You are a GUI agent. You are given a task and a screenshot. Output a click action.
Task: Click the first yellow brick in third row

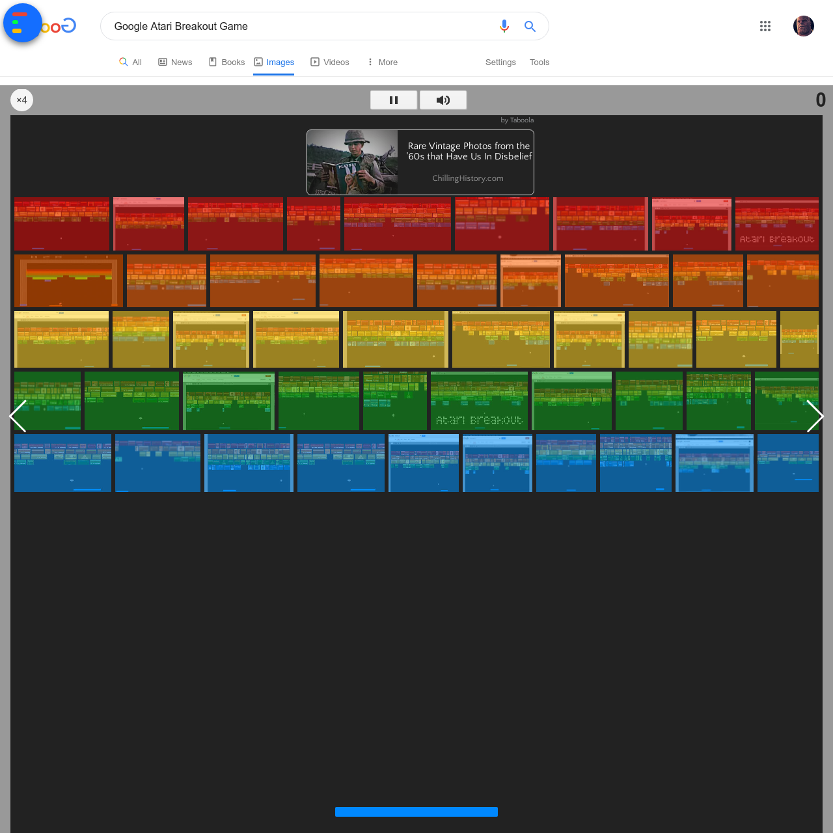pyautogui.click(x=61, y=339)
